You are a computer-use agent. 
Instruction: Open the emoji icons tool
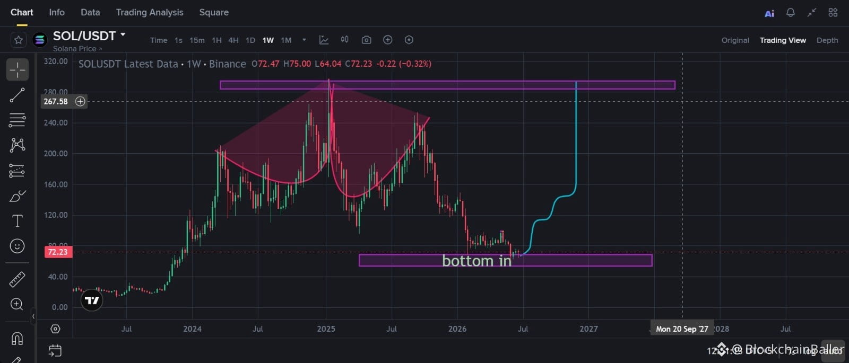click(x=17, y=246)
